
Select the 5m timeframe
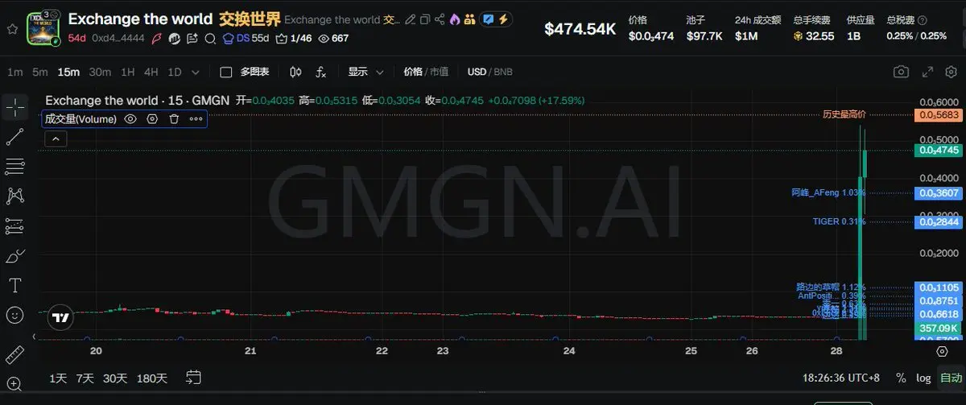40,72
